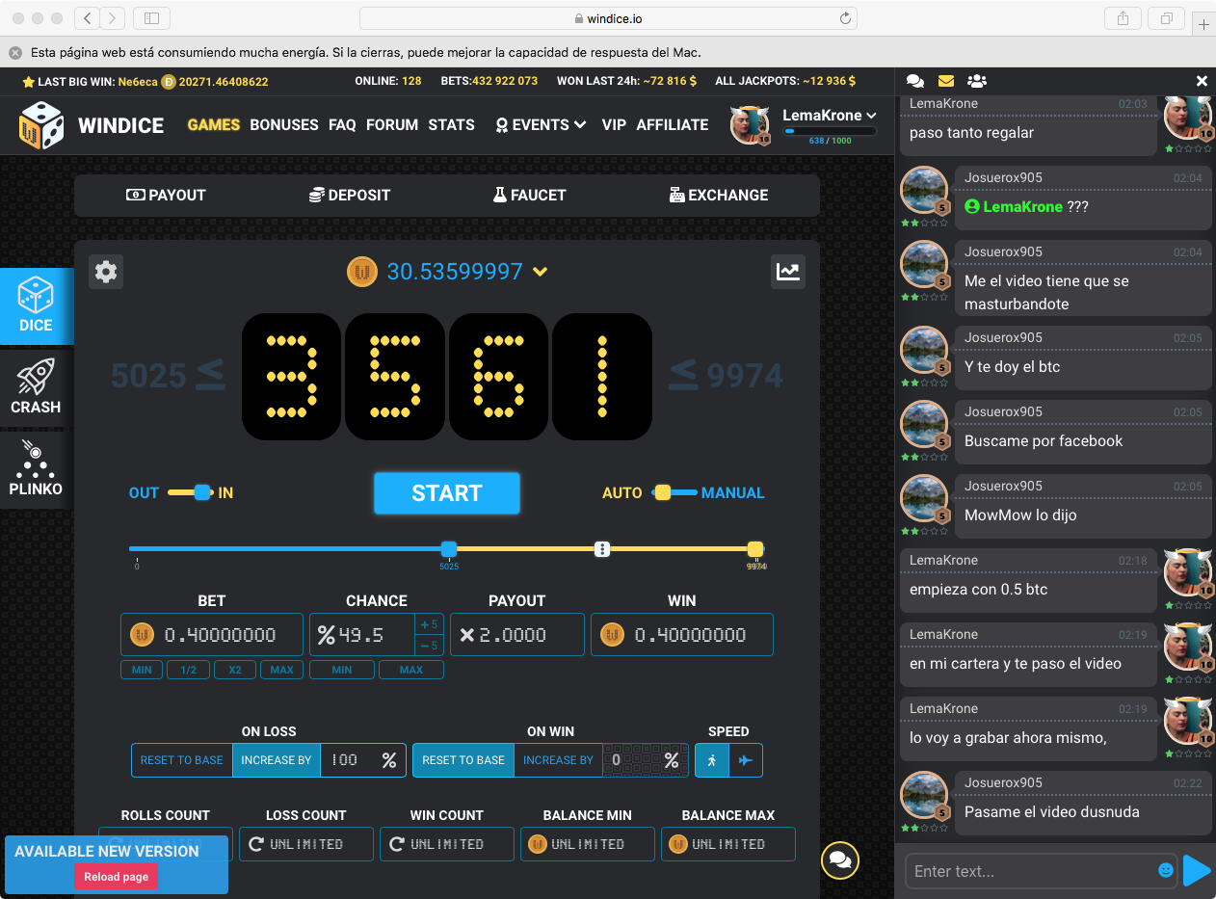Click the yellow range slider handle at 9974

pyautogui.click(x=755, y=549)
